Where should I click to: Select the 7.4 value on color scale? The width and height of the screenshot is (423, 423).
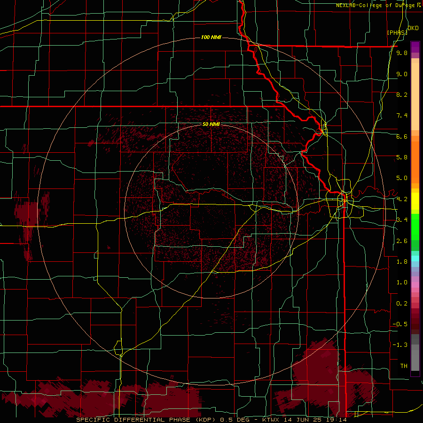point(402,116)
